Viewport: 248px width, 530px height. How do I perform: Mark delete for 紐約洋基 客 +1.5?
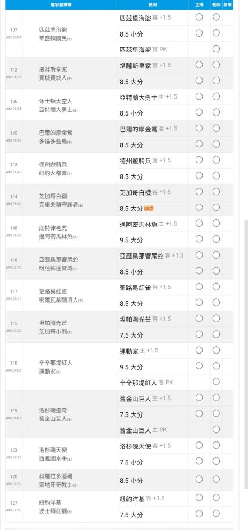pyautogui.click(x=216, y=498)
